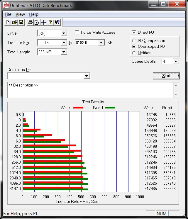Expand the Drive dropdown

tap(64, 33)
